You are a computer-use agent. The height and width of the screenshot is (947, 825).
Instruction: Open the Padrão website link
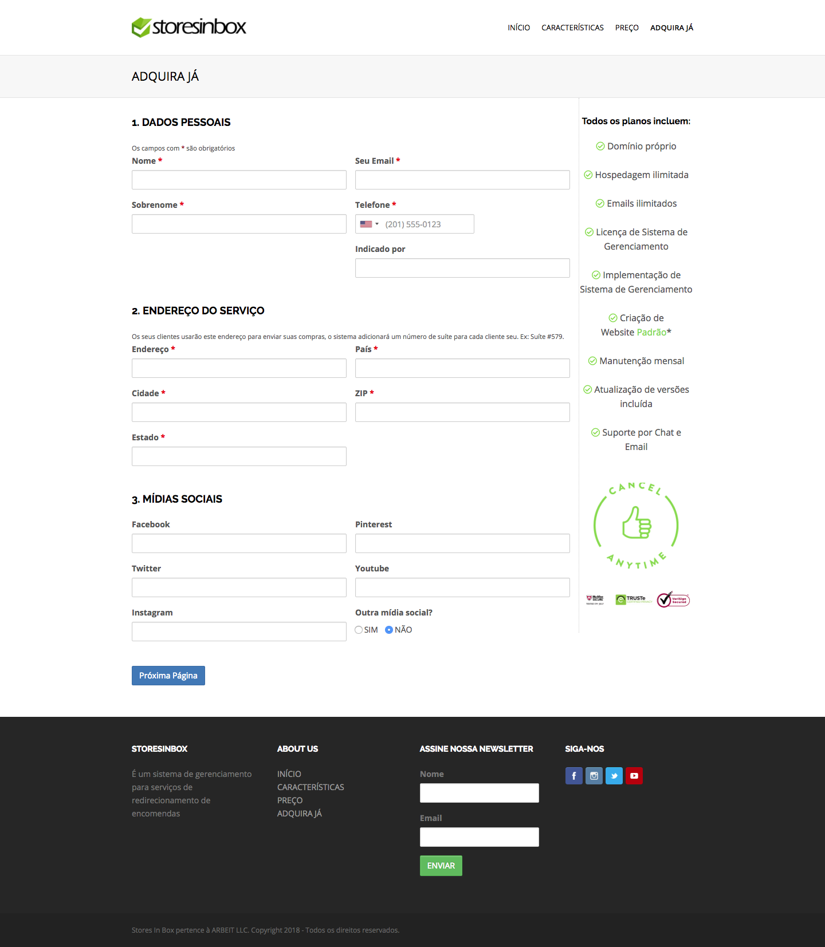click(x=651, y=332)
